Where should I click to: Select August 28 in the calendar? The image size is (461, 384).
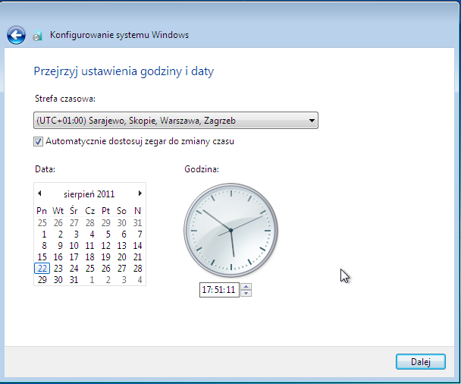pos(137,269)
